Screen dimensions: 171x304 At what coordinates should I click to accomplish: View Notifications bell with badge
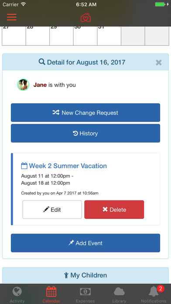point(154,294)
